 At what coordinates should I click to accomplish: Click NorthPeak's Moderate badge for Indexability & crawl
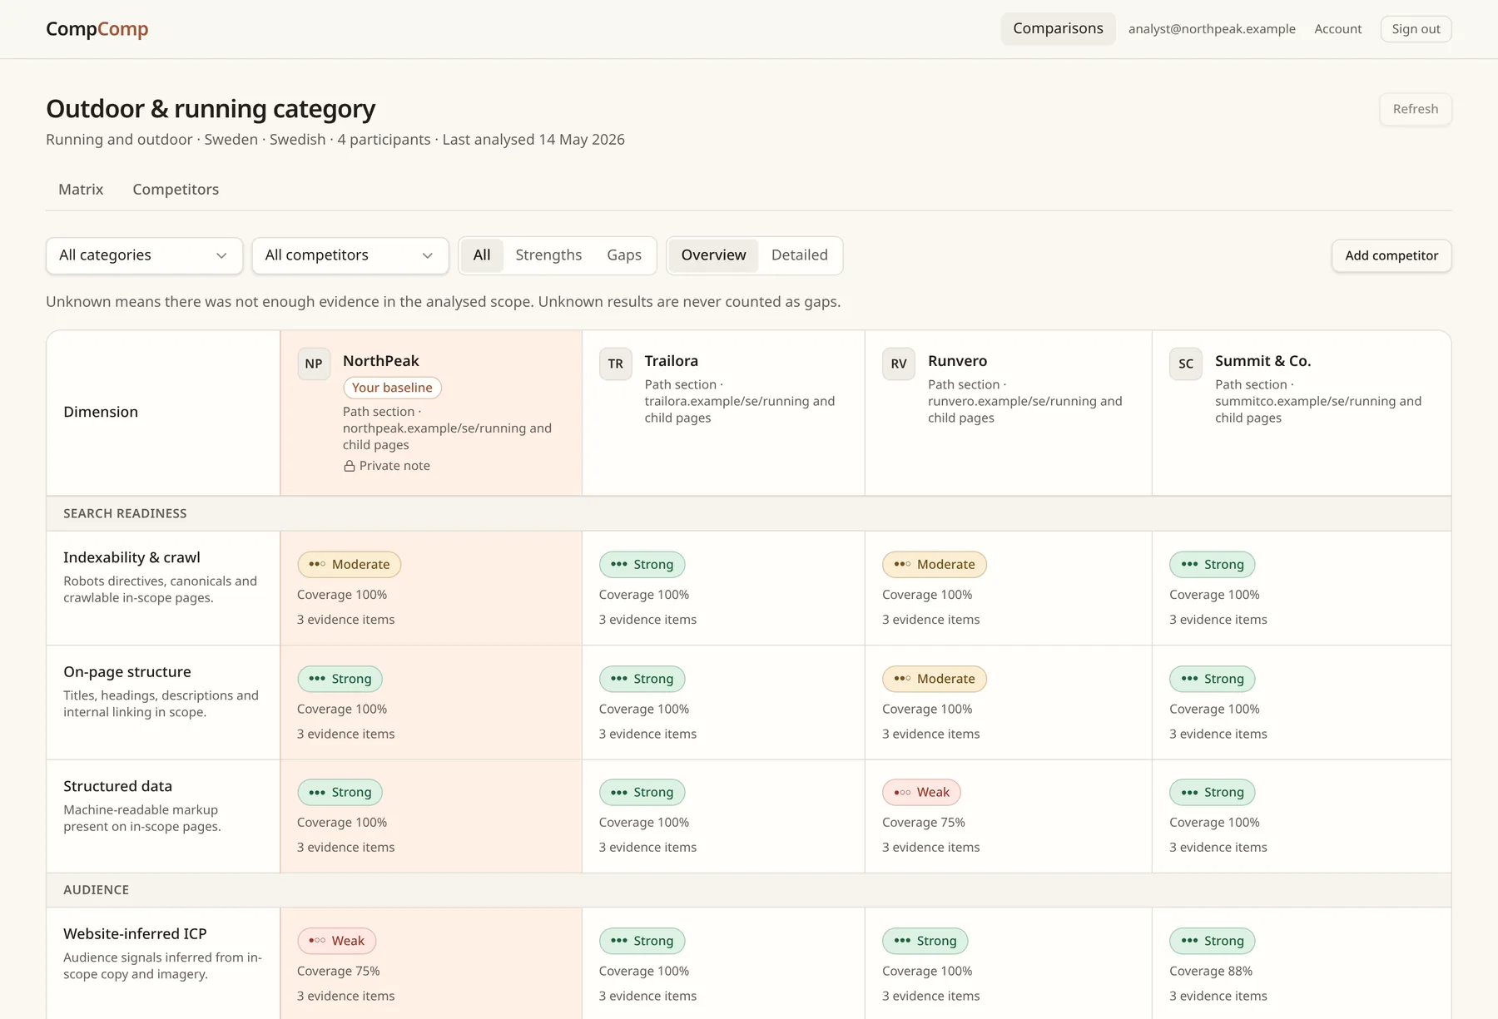[350, 565]
